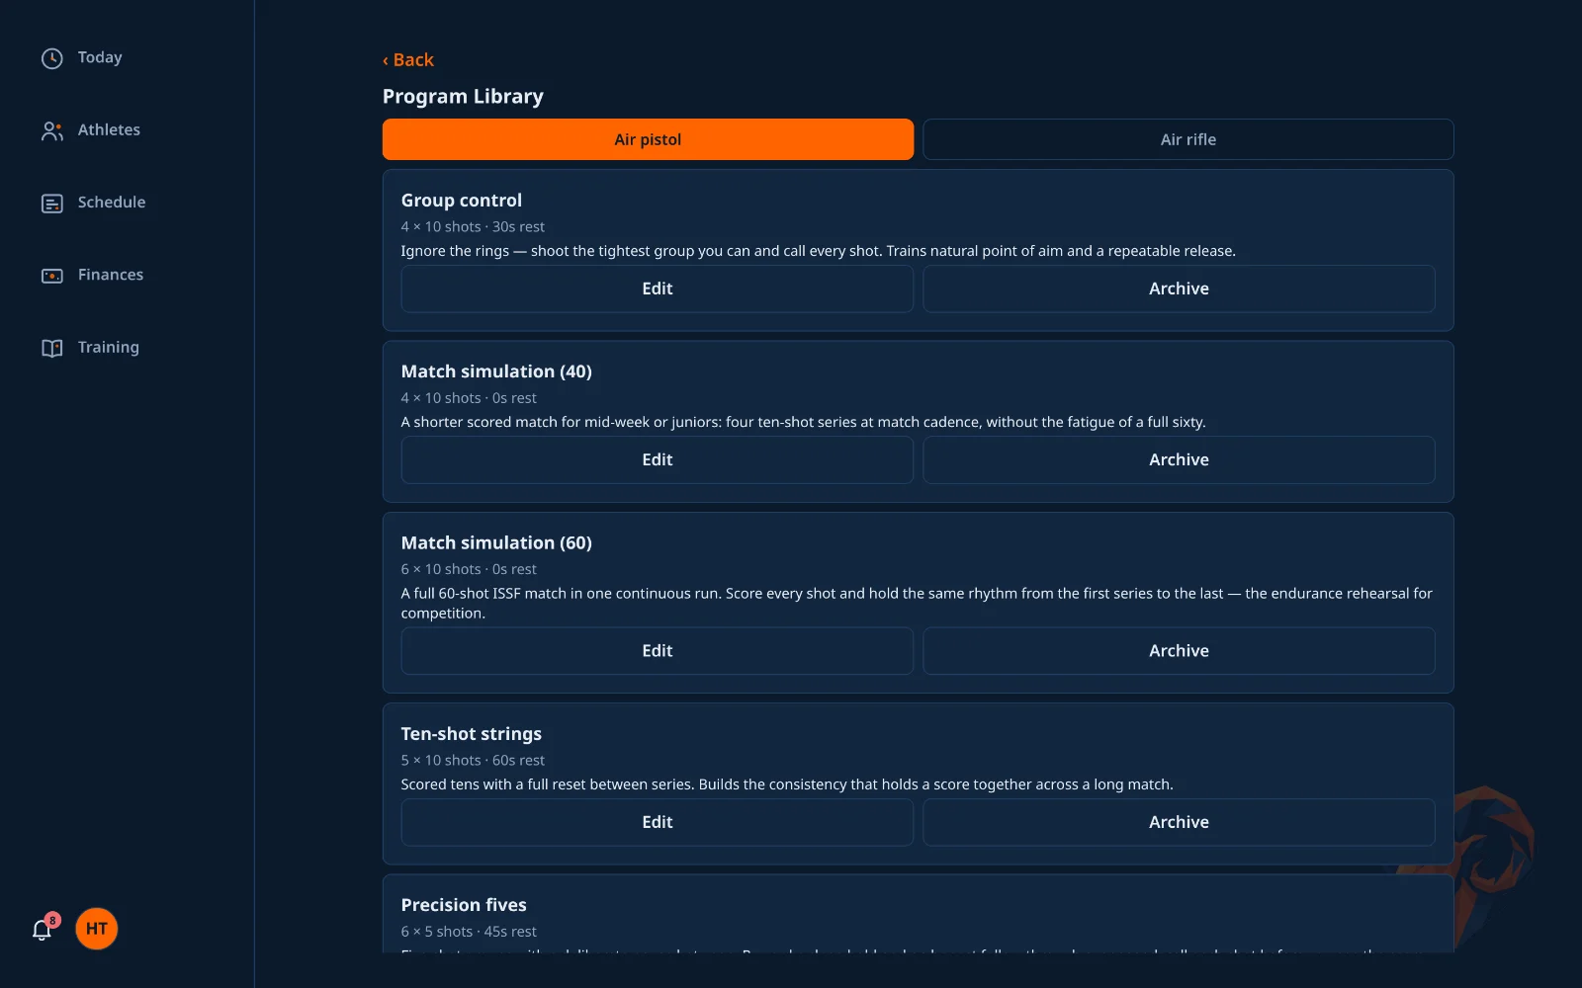Click the Finances cash icon
1582x988 pixels.
[x=52, y=276]
